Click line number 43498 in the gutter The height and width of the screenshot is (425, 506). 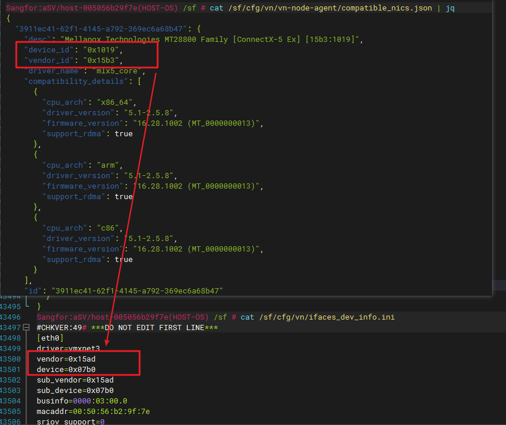pyautogui.click(x=10, y=338)
